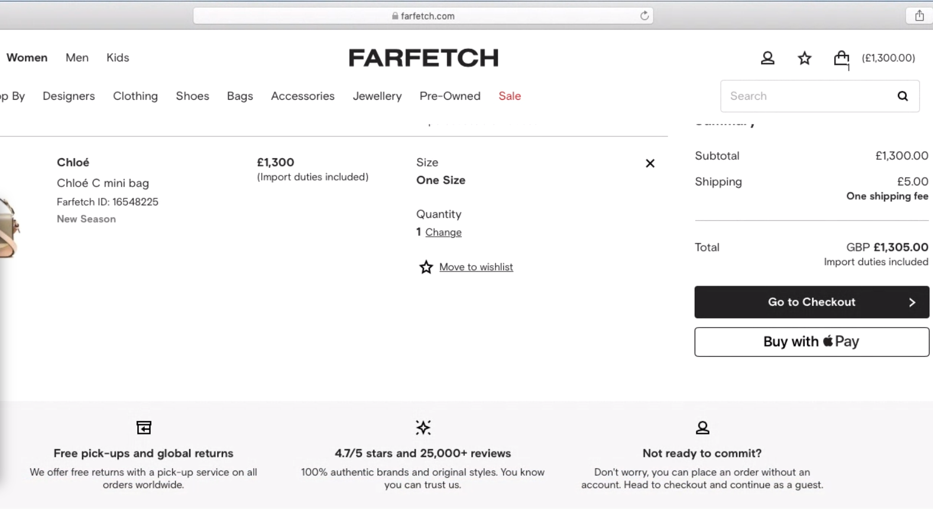This screenshot has height=510, width=933.
Task: Open the Jewellery menu
Action: point(377,96)
